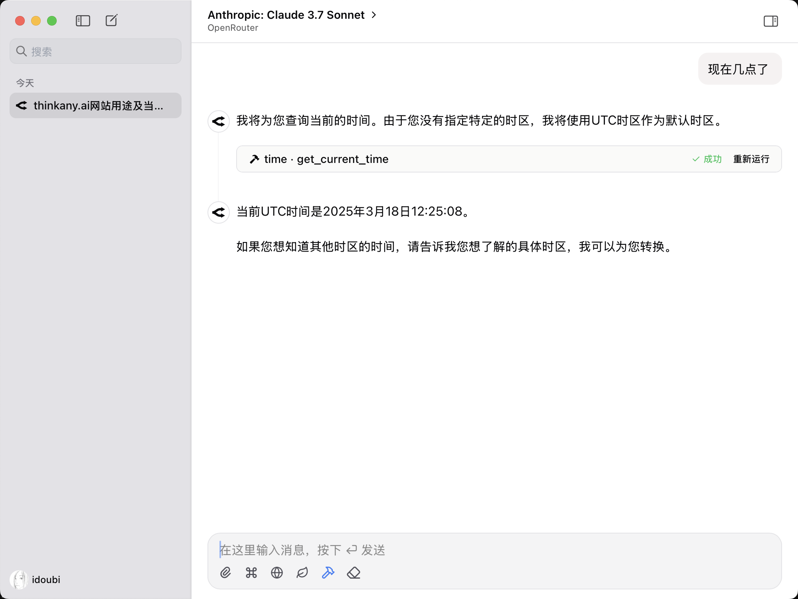Click the leaf icon in input toolbar
This screenshot has height=599, width=798.
point(302,573)
